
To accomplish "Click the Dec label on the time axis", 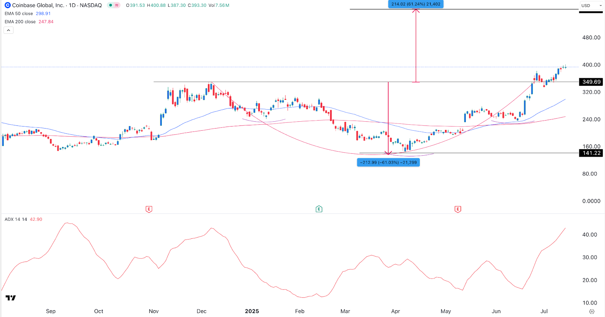I will click(x=202, y=311).
